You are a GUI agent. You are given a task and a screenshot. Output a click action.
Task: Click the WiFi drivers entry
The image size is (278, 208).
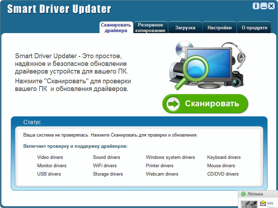105,165
